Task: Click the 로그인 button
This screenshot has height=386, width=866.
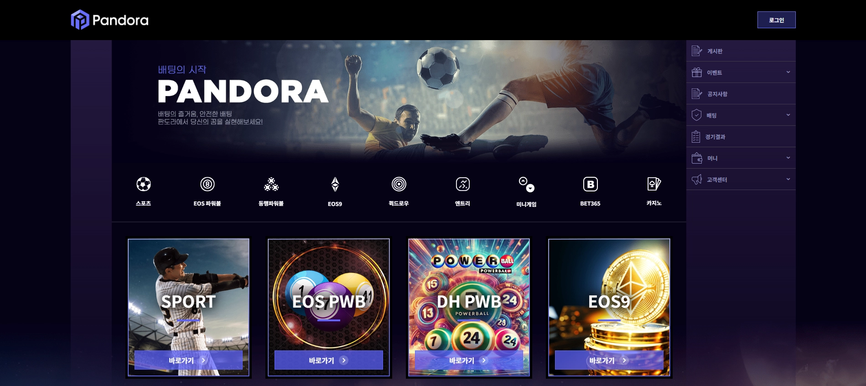Action: click(x=776, y=20)
